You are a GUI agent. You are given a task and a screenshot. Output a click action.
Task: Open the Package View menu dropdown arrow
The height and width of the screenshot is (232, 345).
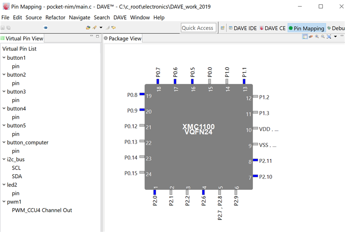[336, 37]
